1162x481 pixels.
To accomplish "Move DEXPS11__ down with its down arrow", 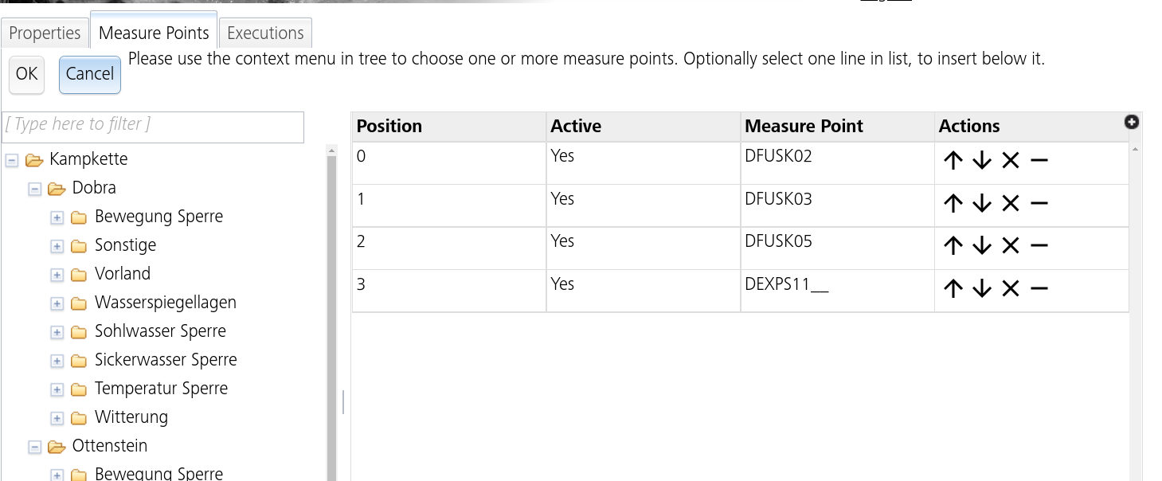I will (x=981, y=288).
